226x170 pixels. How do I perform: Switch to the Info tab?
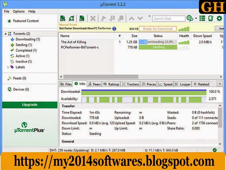80,84
